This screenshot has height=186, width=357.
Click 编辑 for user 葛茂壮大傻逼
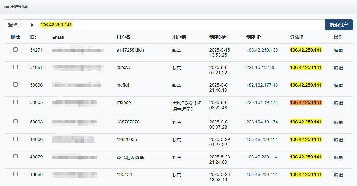point(338,157)
